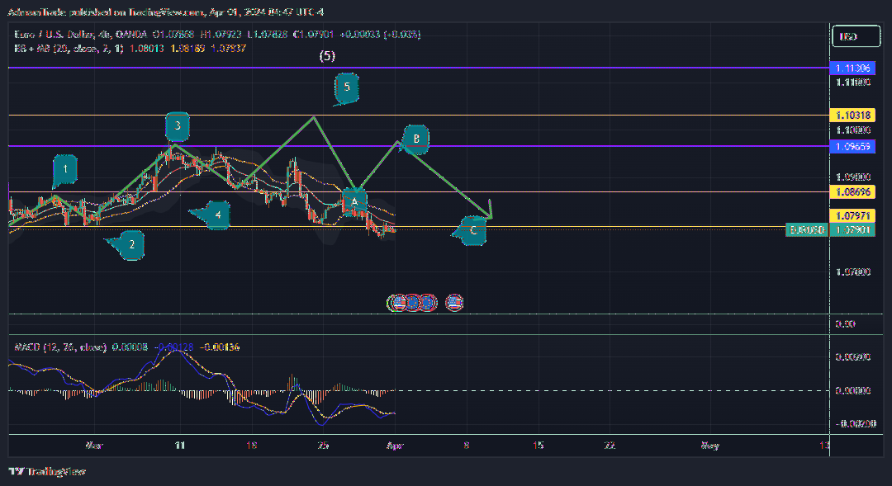Viewport: 892px width, 486px height.
Task: Click the MACD -0.00136 value
Action: (219, 347)
